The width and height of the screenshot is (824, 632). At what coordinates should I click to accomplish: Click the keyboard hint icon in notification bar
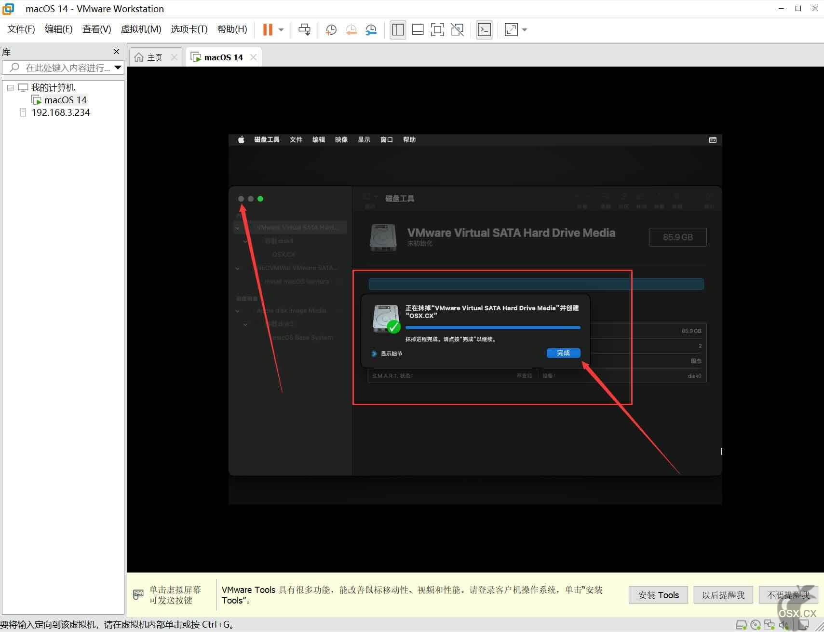(x=138, y=594)
